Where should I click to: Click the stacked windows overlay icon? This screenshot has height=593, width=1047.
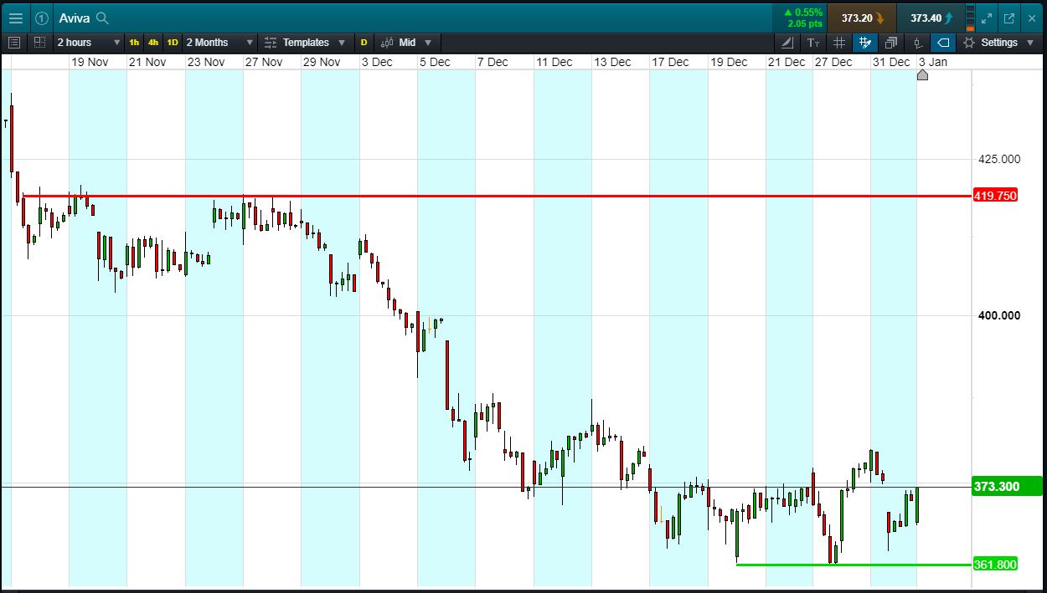click(x=891, y=42)
